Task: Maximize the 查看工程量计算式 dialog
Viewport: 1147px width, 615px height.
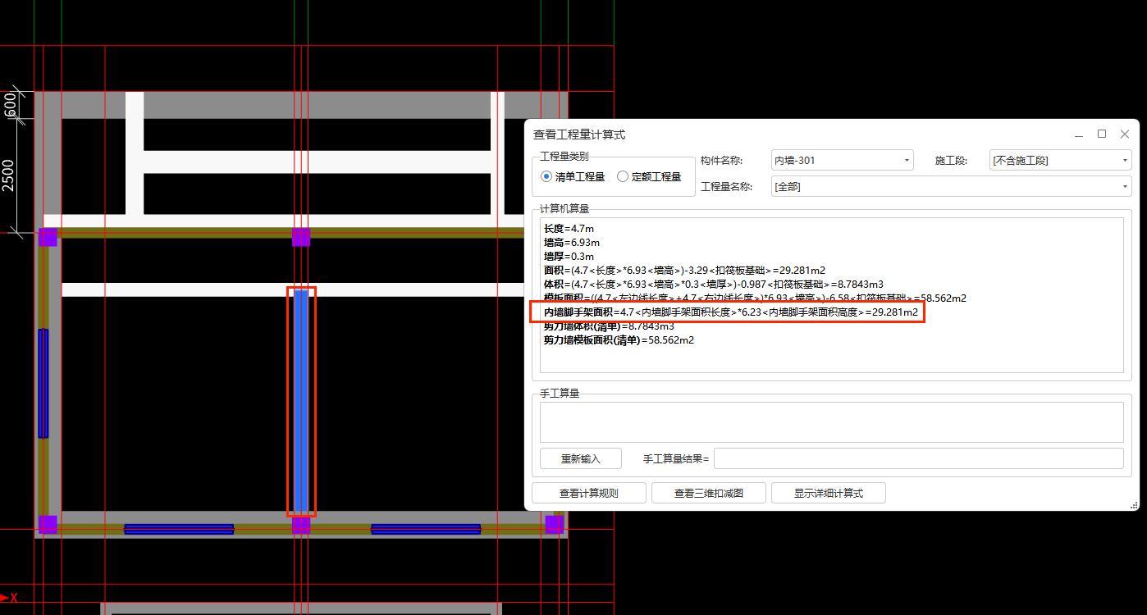Action: [x=1102, y=134]
